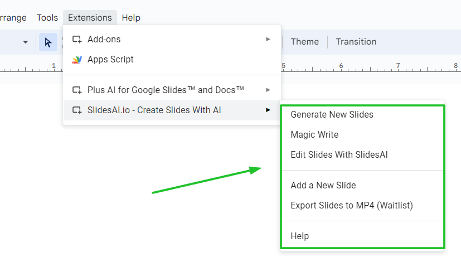Viewport: 461px width, 267px height.
Task: Click the SlidesAI.io add-on icon
Action: pos(77,110)
